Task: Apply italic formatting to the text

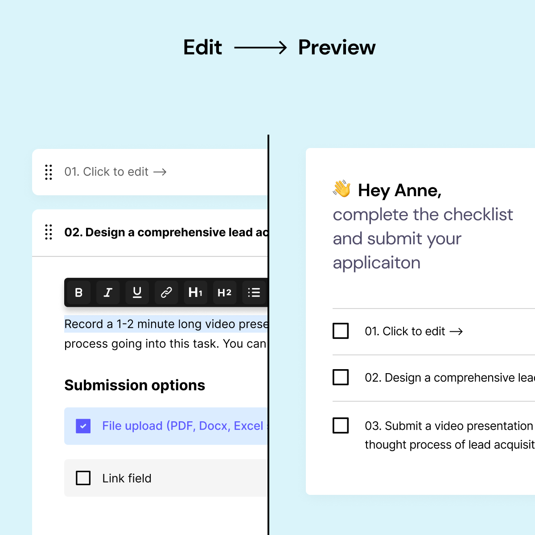Action: tap(108, 292)
